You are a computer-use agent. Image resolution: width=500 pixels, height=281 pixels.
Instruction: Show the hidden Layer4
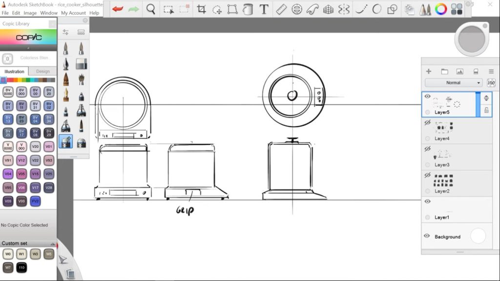pos(427,123)
